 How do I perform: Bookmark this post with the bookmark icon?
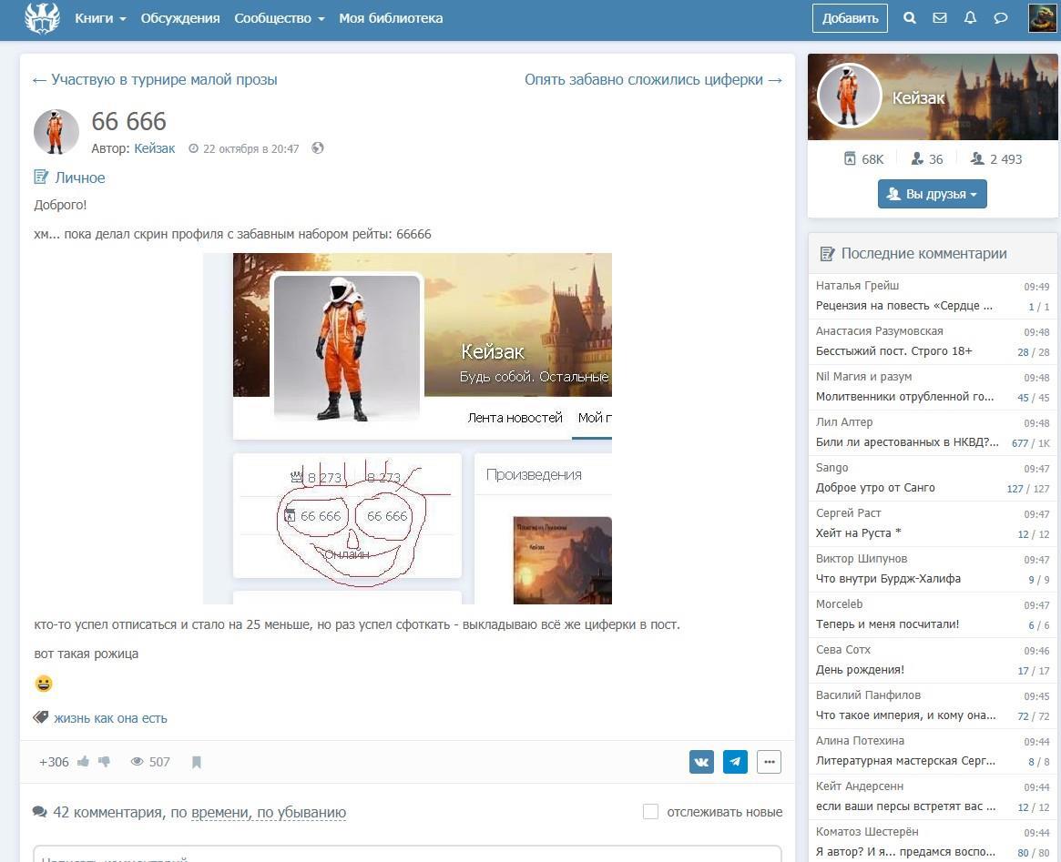click(196, 763)
